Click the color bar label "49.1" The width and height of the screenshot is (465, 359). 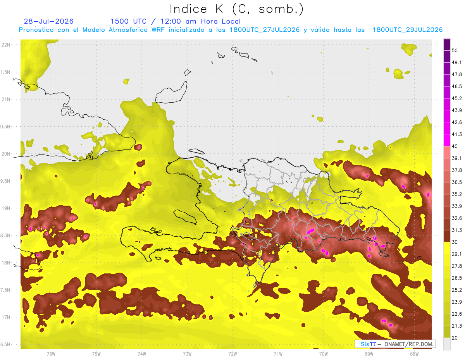point(457,62)
